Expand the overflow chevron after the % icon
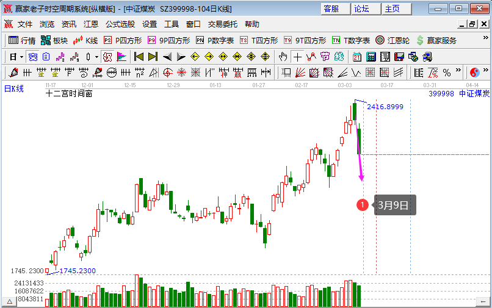Screen dimensions: 492x308 (x=458, y=70)
